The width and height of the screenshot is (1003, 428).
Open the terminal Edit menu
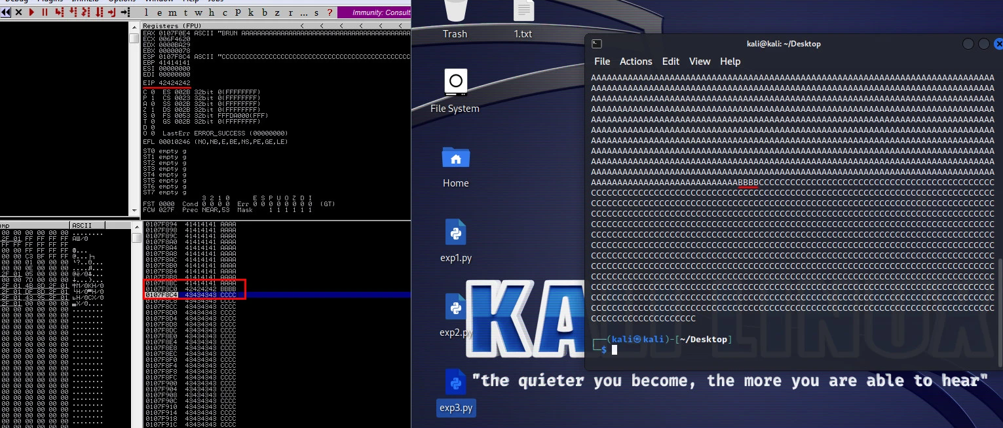point(671,61)
